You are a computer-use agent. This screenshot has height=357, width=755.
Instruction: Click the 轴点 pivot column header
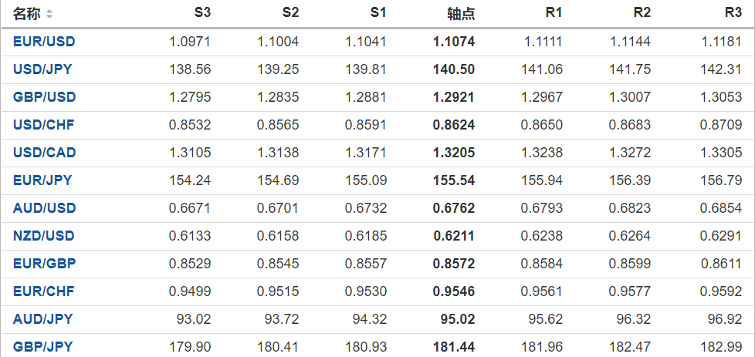[461, 14]
